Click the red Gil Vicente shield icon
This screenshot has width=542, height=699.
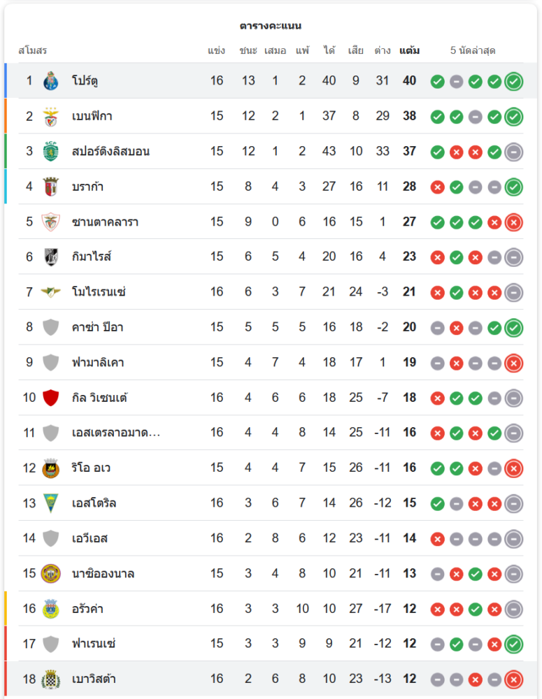[x=50, y=398]
